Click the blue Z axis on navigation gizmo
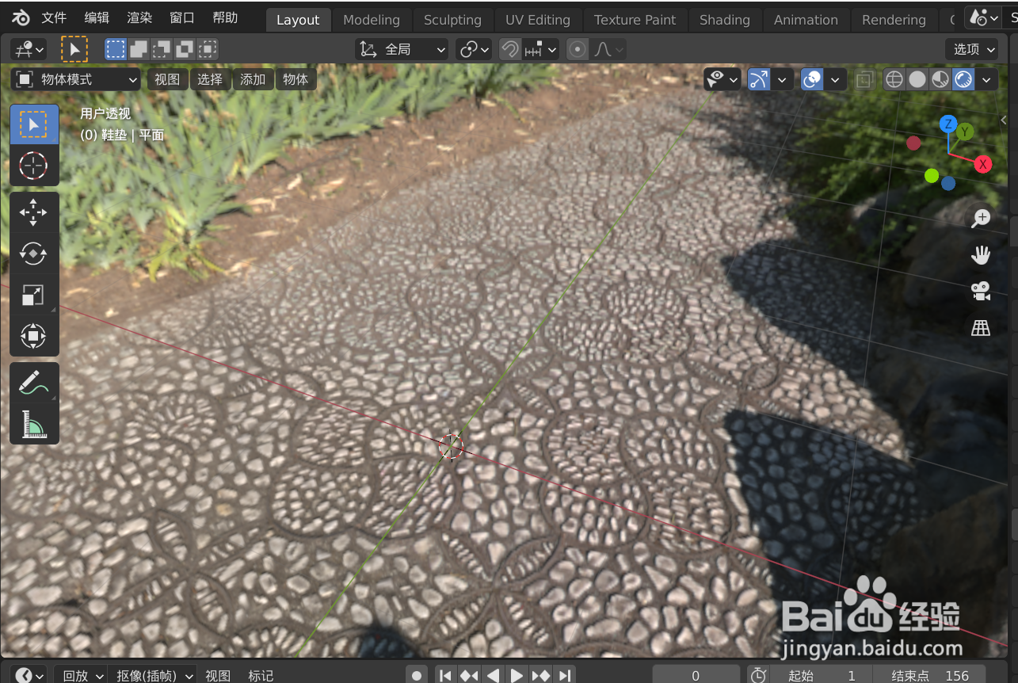1018x683 pixels. [x=947, y=124]
